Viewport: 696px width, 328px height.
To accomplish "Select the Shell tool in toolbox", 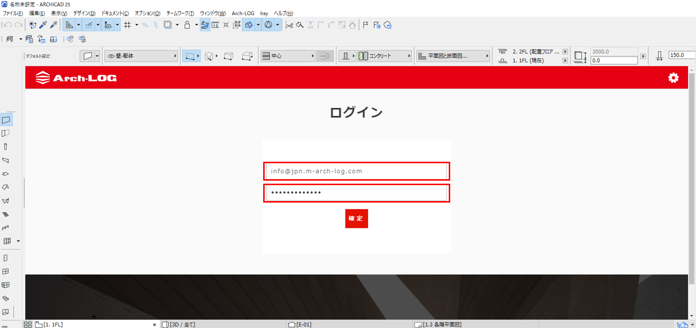I will point(6,201).
